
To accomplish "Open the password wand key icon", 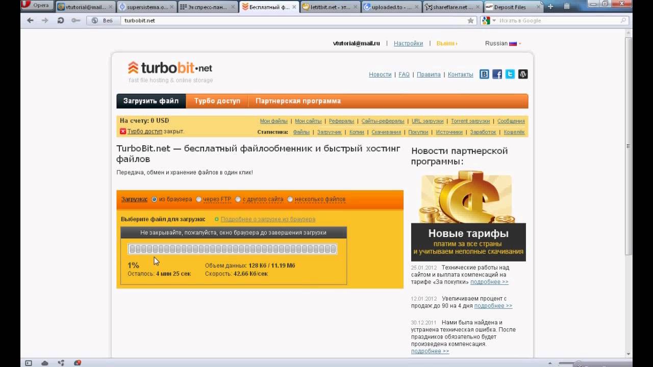I will (x=76, y=20).
